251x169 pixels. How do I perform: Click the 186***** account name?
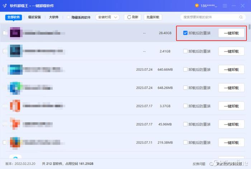[209, 6]
